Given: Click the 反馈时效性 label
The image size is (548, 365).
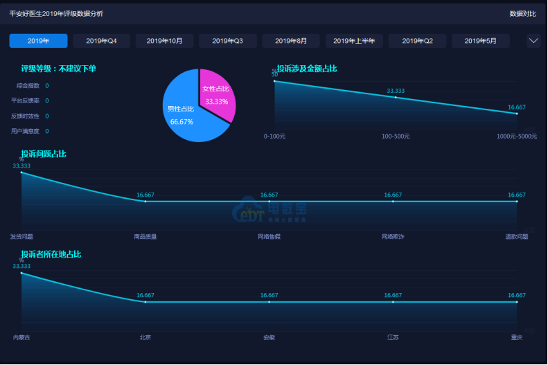Looking at the screenshot, I should pos(25,116).
